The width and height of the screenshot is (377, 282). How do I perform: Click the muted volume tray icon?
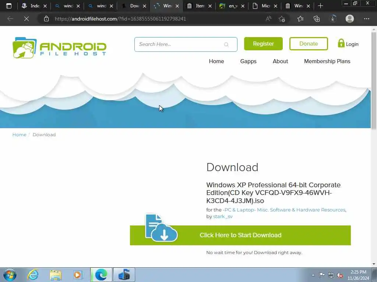coord(340,275)
